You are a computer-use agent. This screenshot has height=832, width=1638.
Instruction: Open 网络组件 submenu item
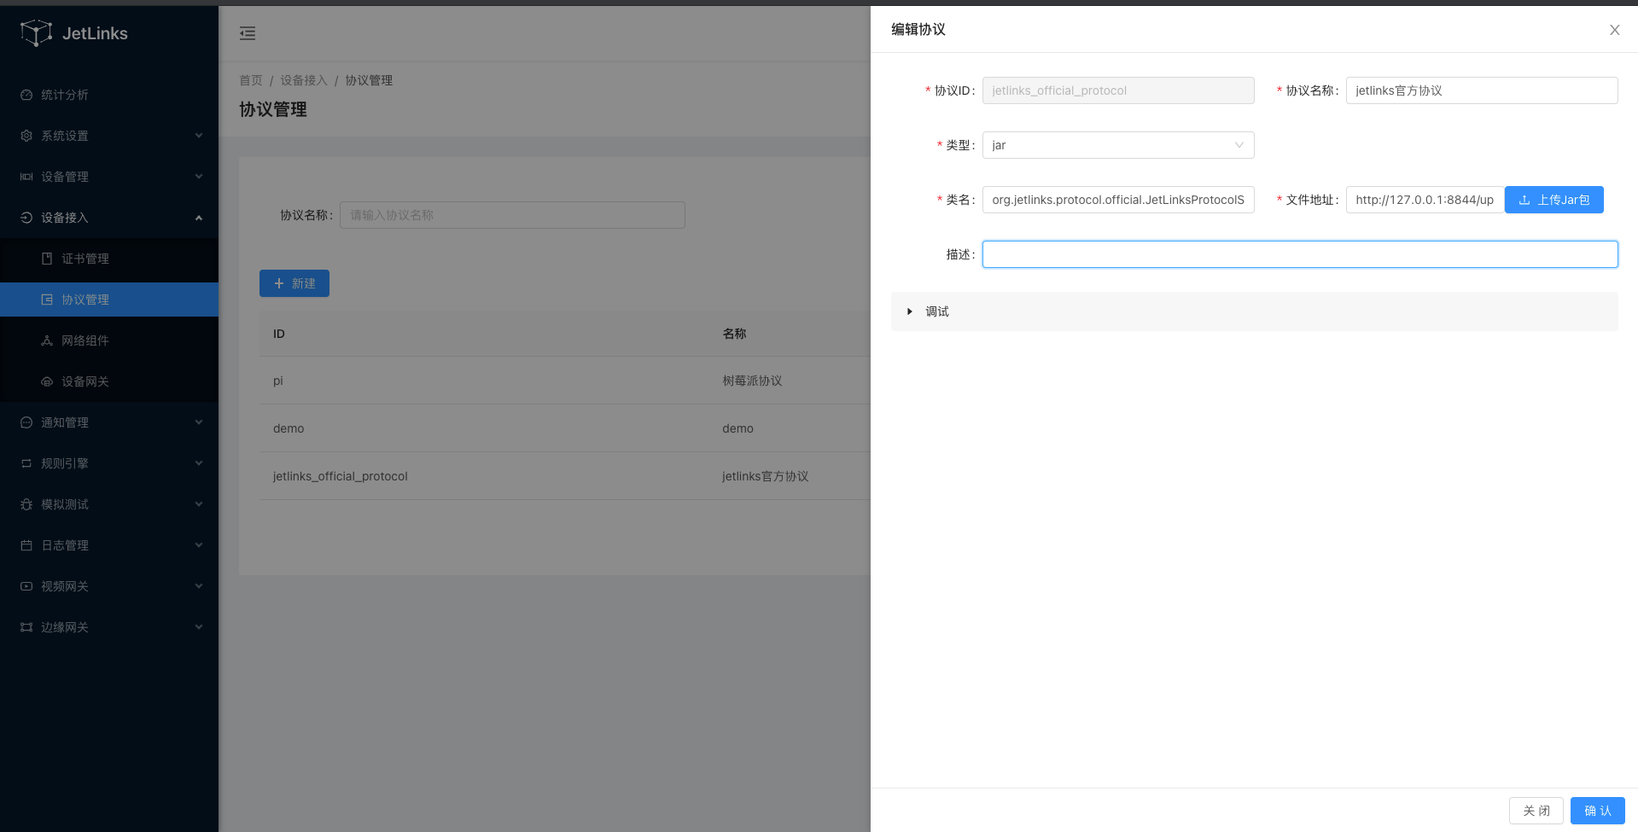(109, 340)
